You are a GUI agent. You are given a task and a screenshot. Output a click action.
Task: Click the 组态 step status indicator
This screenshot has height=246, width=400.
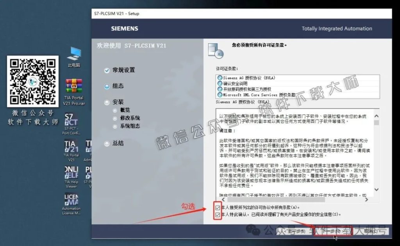pos(106,87)
